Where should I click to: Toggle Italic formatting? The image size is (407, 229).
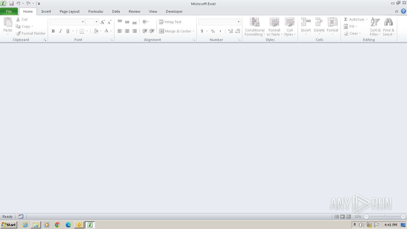(60, 31)
